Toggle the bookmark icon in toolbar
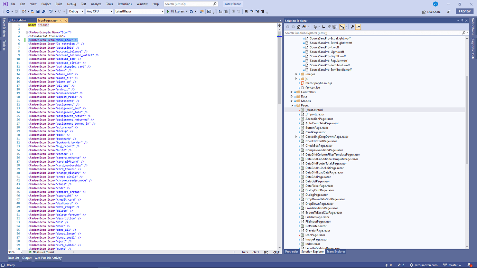The height and width of the screenshot is (268, 477). [x=246, y=11]
